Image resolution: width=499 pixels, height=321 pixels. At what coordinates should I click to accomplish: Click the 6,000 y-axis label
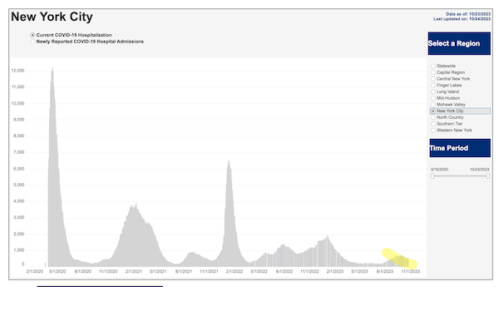click(x=19, y=169)
